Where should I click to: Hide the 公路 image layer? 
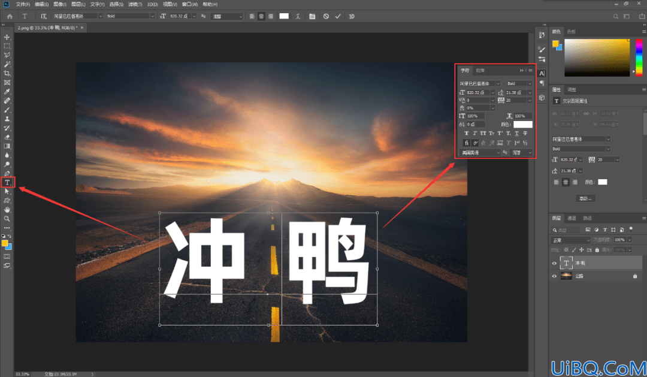tap(554, 276)
